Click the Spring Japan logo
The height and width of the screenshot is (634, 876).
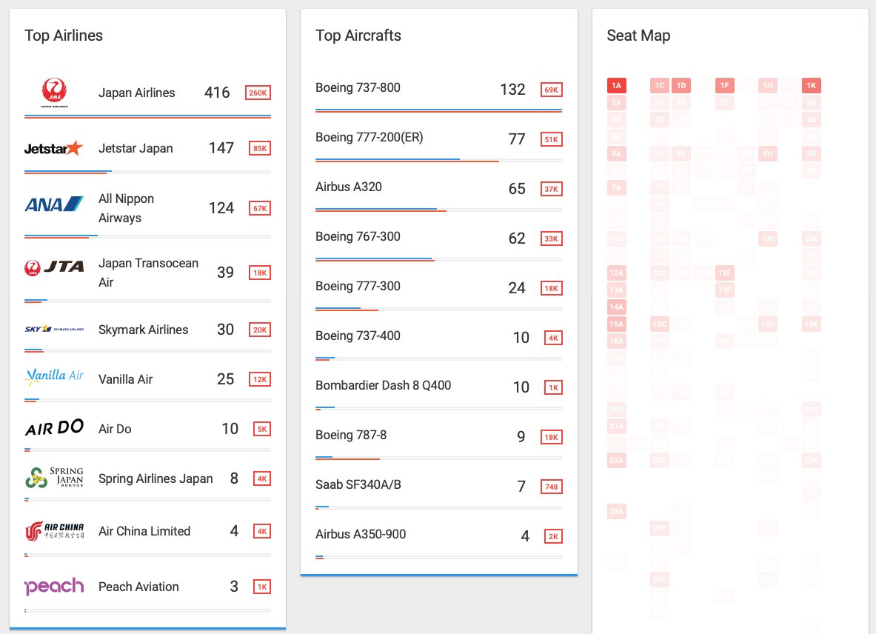pos(54,478)
